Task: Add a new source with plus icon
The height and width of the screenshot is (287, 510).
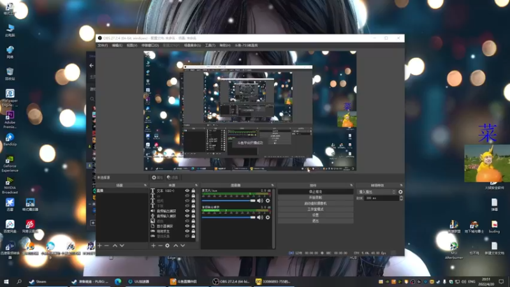Action: 153,246
